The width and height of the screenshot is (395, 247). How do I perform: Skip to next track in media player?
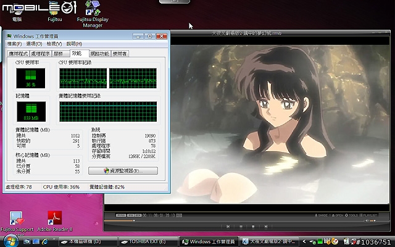coord(266,227)
